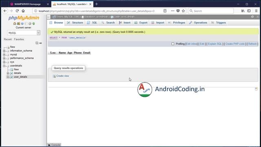Click the panel collapse icon left of breadcrumb
This screenshot has width=261, height=147.
49,17
